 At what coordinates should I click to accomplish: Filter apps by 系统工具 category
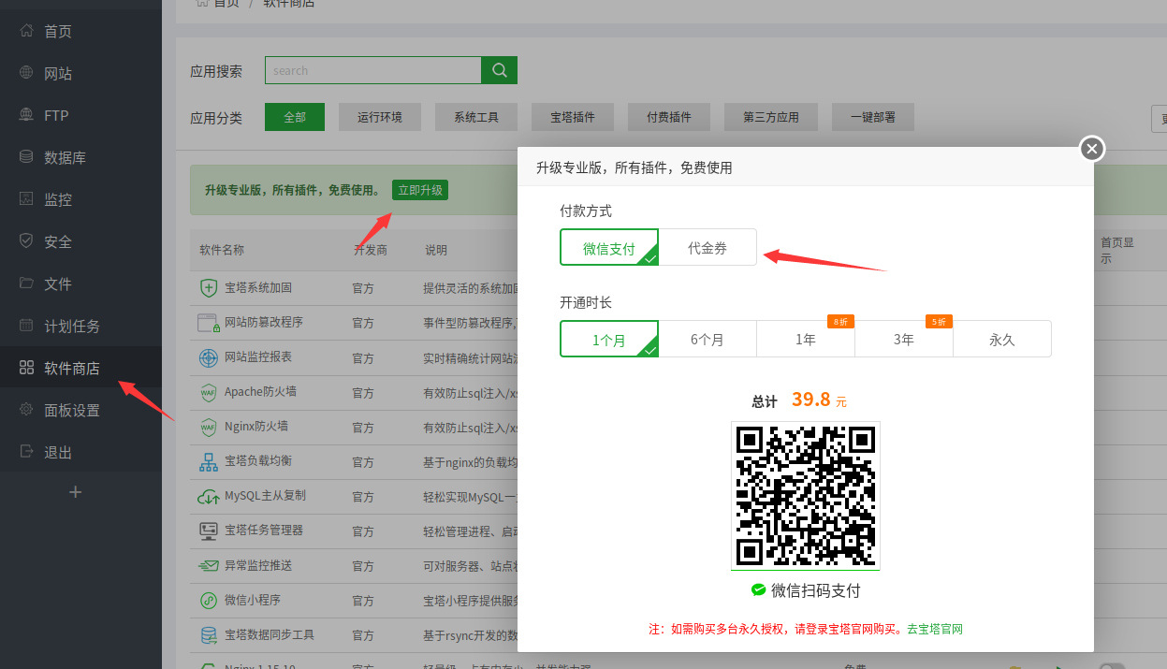(476, 117)
